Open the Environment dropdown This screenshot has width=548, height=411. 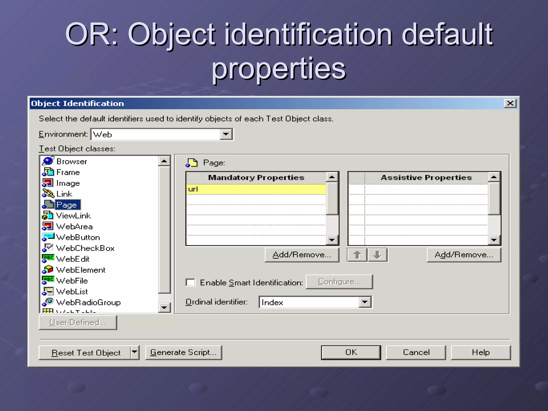click(x=226, y=134)
